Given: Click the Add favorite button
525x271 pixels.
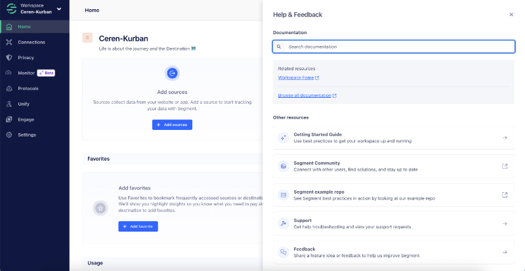Looking at the screenshot, I should pyautogui.click(x=138, y=226).
